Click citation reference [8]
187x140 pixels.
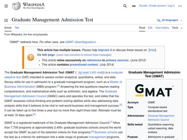[x=92, y=131]
